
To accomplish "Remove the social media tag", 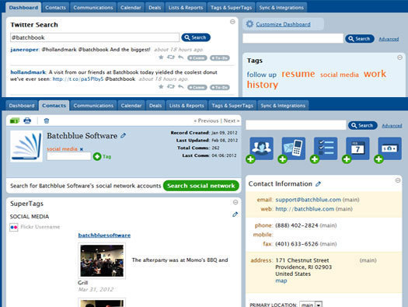I will tap(82, 149).
